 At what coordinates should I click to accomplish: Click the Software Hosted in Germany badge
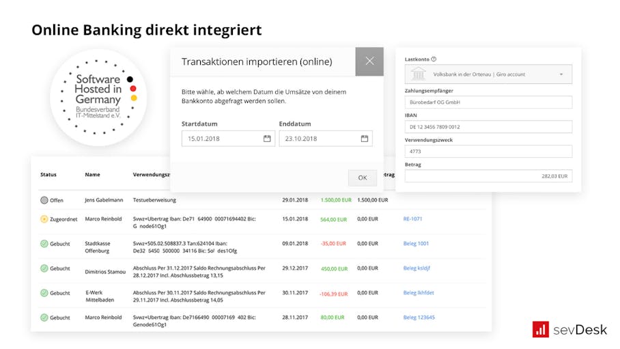point(98,98)
